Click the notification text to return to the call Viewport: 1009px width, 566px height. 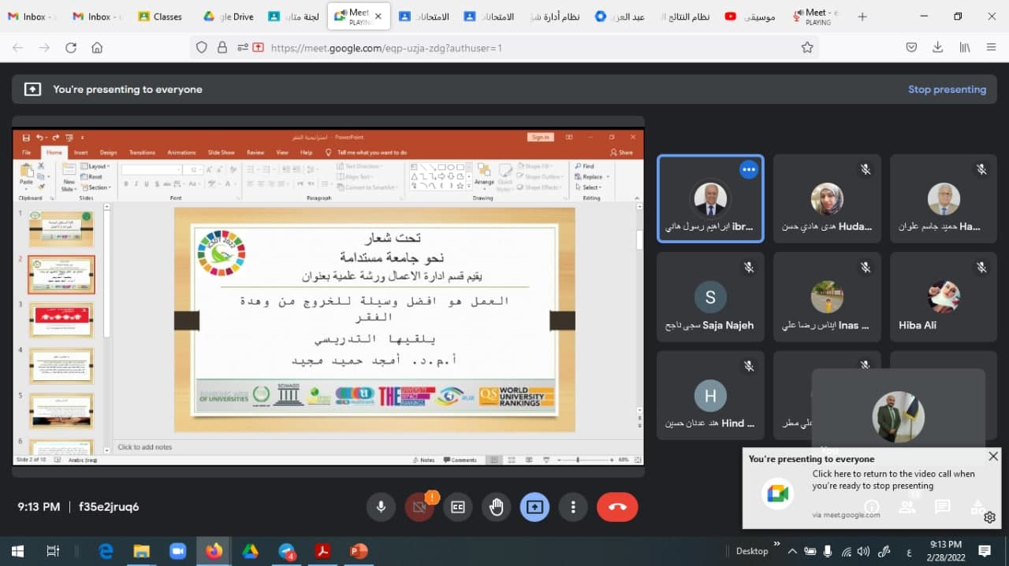pyautogui.click(x=893, y=480)
